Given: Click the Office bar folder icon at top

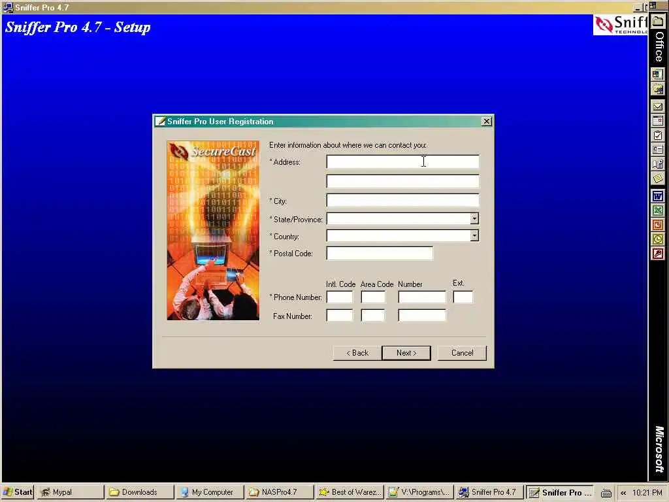Looking at the screenshot, I should (658, 22).
